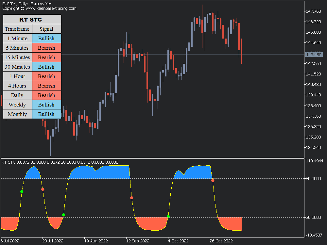Click the 135.280 price axis label

click(x=314, y=137)
